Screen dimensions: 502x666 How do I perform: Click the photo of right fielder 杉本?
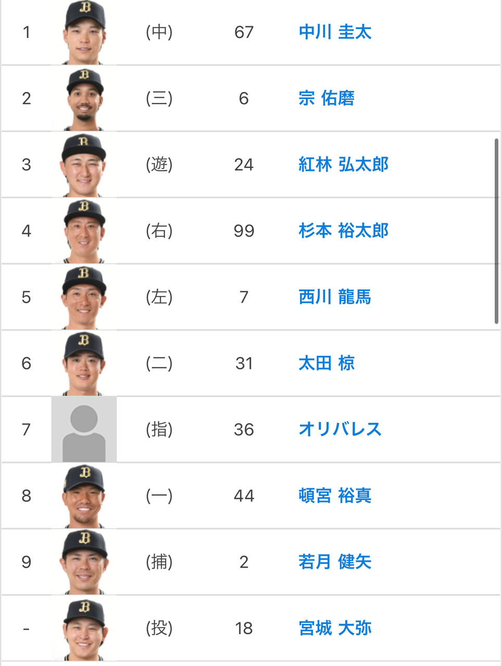84,230
